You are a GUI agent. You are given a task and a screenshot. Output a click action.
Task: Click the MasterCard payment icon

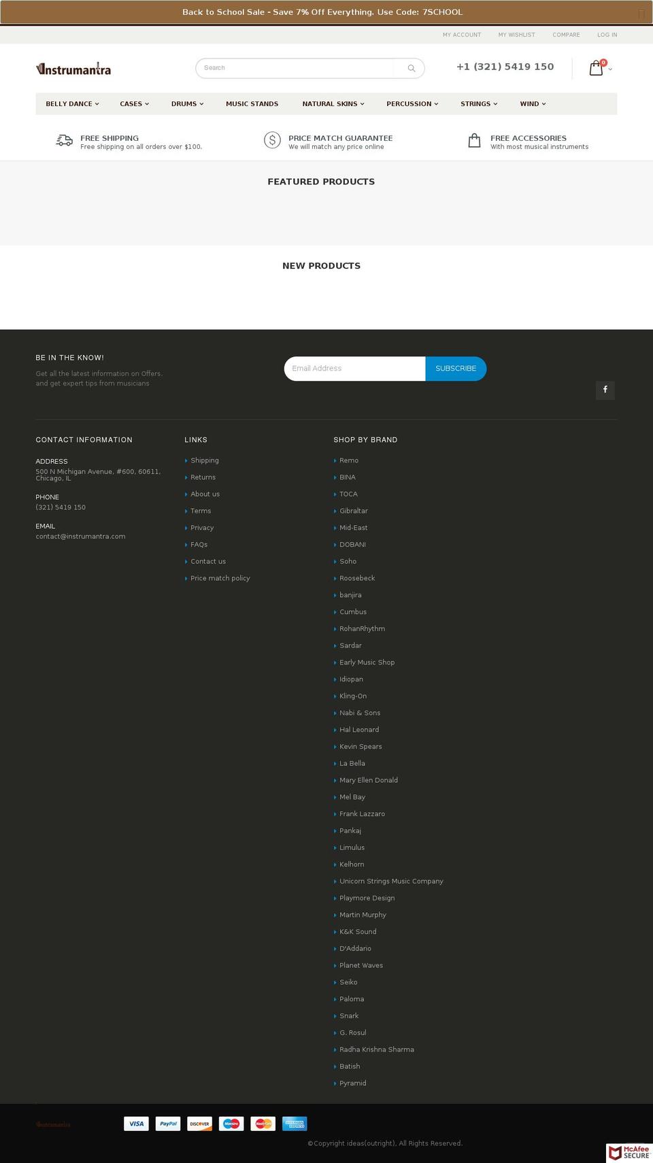tap(263, 1124)
